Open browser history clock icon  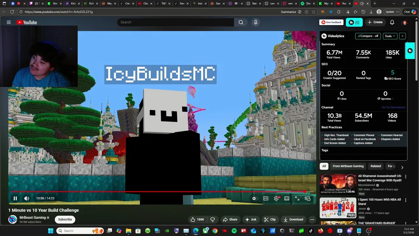[x=363, y=12]
